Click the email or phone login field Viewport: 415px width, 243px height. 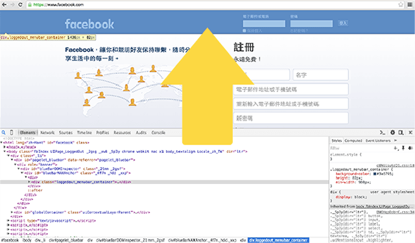point(264,24)
